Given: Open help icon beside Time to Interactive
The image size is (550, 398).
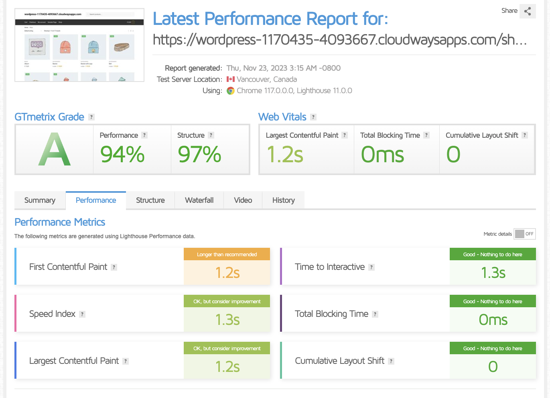Looking at the screenshot, I should [x=371, y=267].
